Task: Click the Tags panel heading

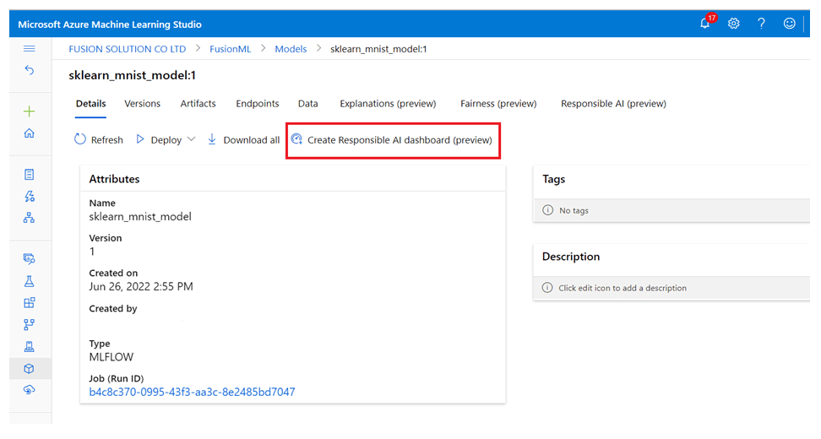Action: (x=553, y=179)
